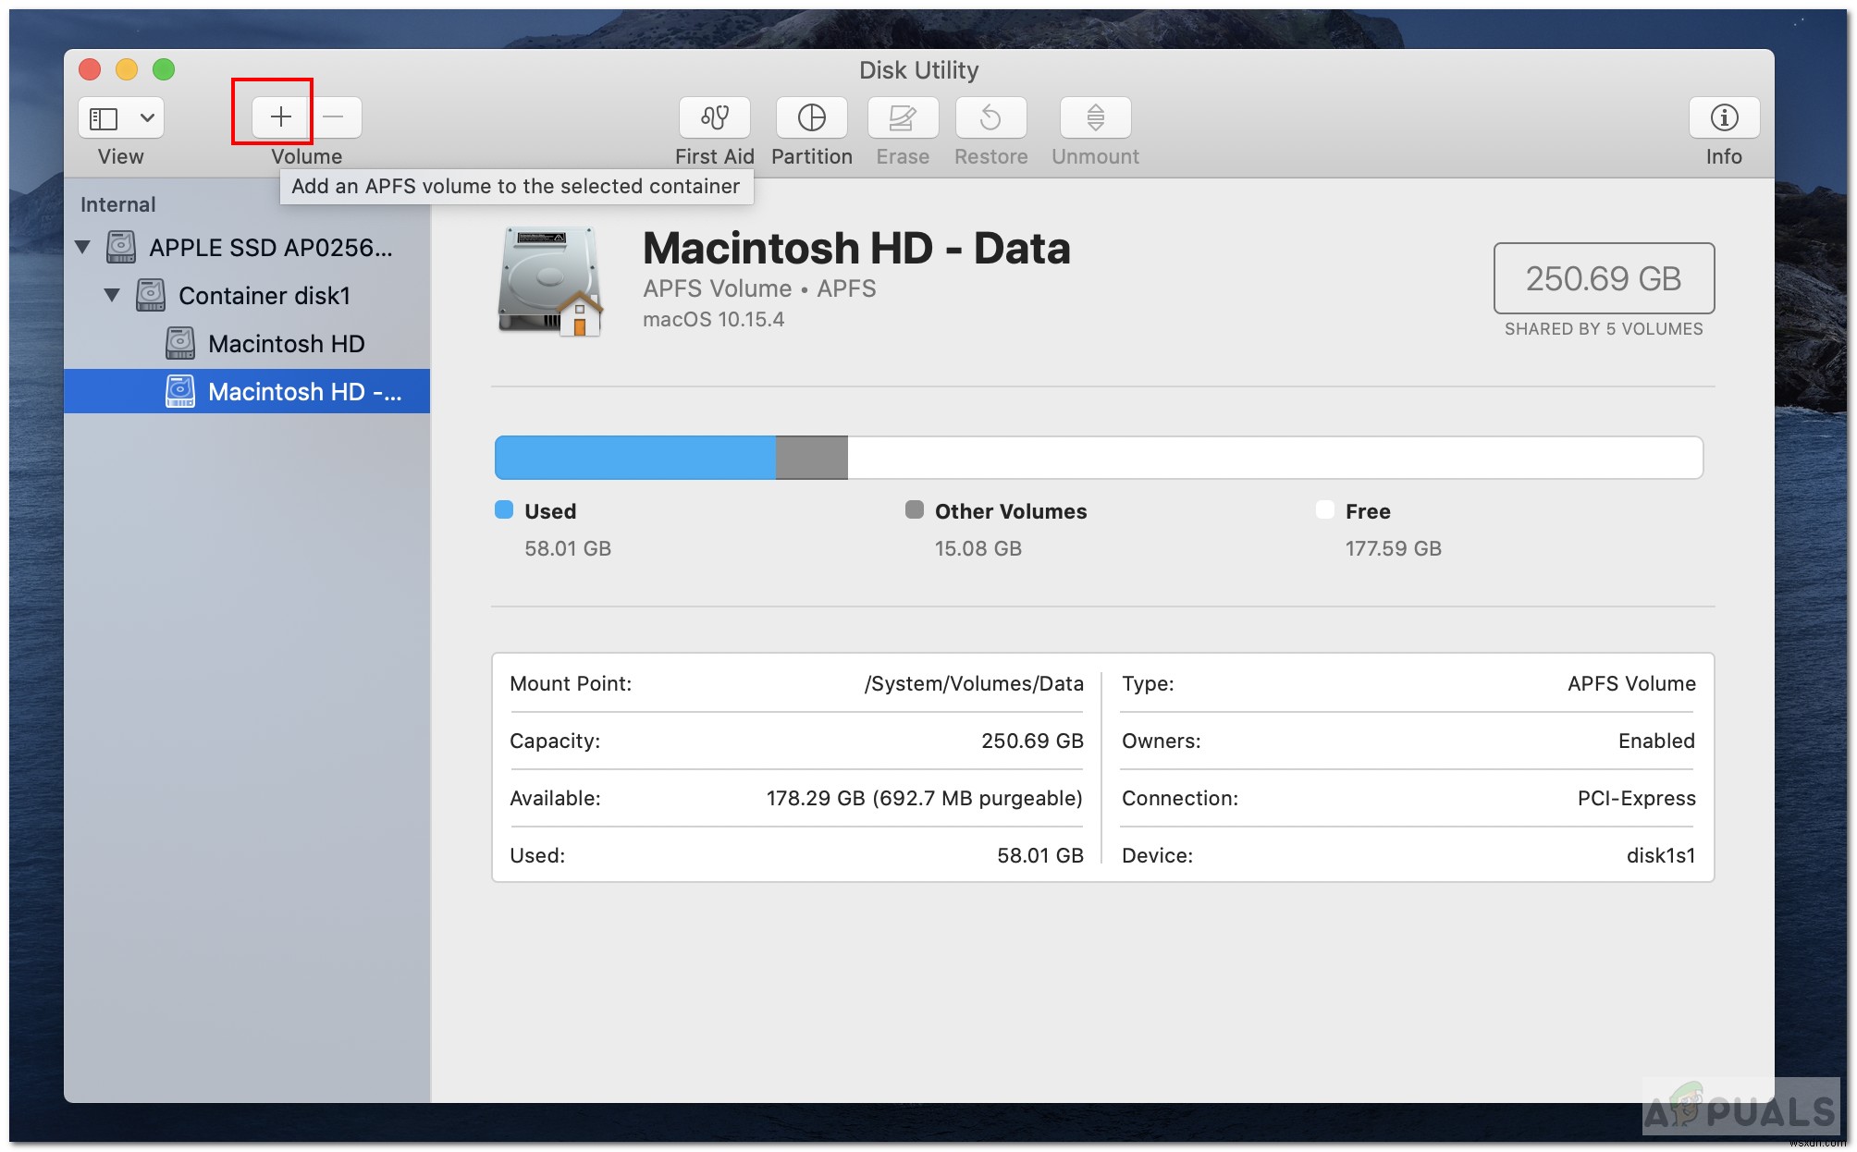Image resolution: width=1857 pixels, height=1152 pixels.
Task: Select Macintosh HD in the sidebar
Action: click(x=287, y=343)
